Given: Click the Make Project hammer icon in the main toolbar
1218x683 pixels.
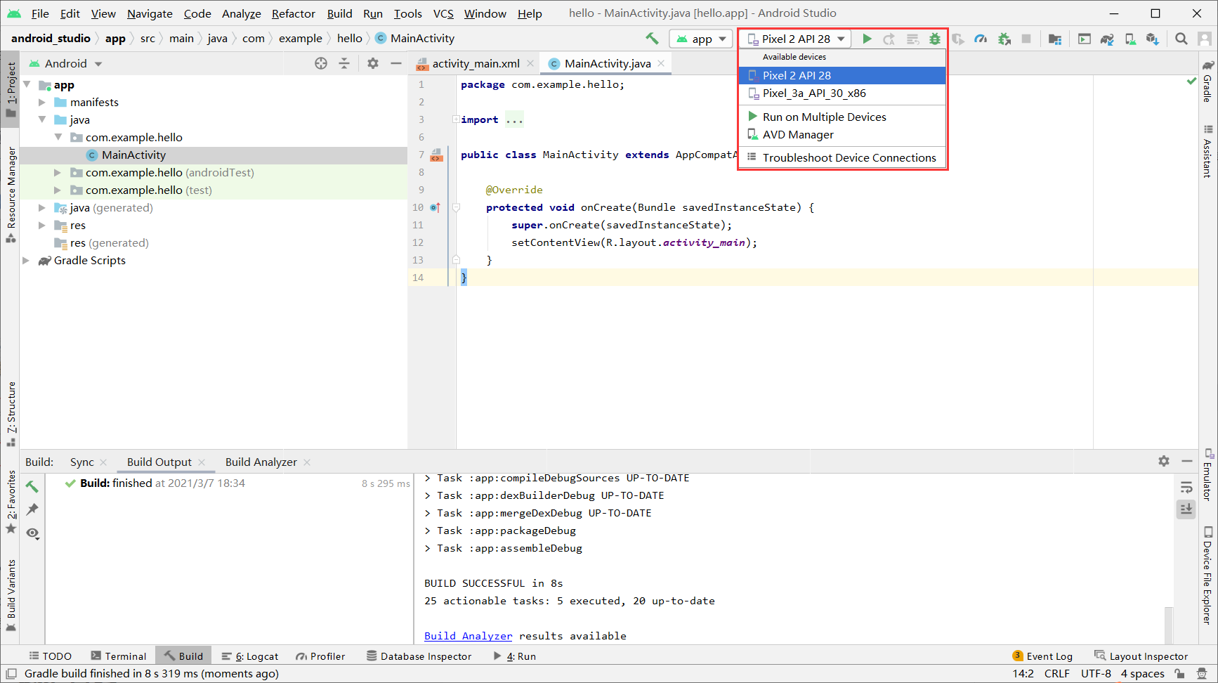Looking at the screenshot, I should click(x=652, y=39).
